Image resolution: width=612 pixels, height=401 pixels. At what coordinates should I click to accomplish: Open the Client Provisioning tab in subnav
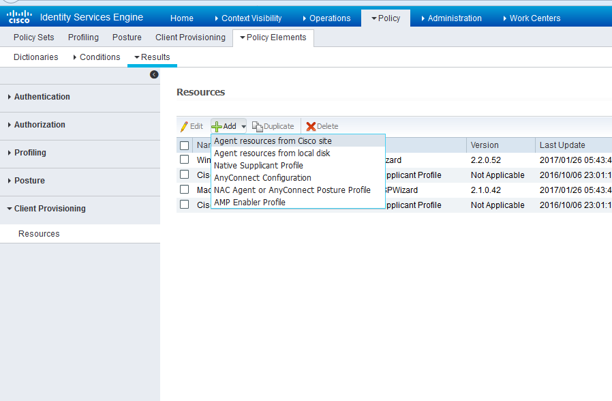coord(190,38)
